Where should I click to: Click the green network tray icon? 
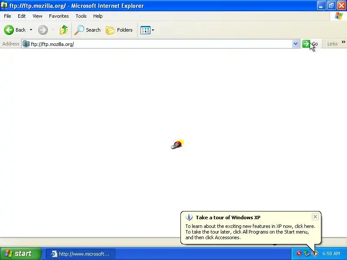coord(307,253)
